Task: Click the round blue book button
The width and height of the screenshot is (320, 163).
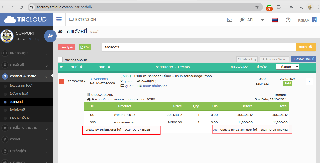Action: pyautogui.click(x=50, y=36)
